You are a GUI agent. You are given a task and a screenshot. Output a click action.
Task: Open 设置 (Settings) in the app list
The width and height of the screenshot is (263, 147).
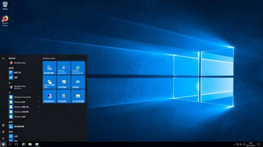pos(24,136)
